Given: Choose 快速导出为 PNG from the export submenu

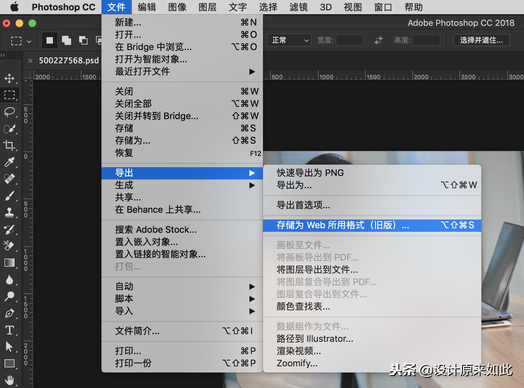Looking at the screenshot, I should [x=309, y=173].
